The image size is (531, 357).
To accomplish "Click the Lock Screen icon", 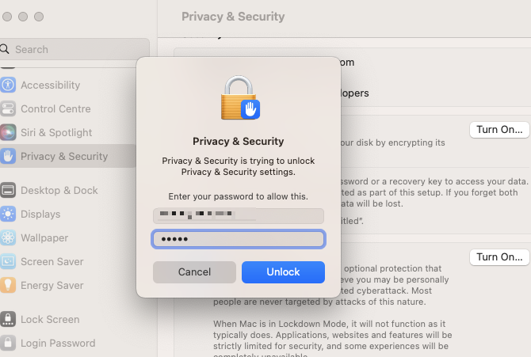I will 8,319.
